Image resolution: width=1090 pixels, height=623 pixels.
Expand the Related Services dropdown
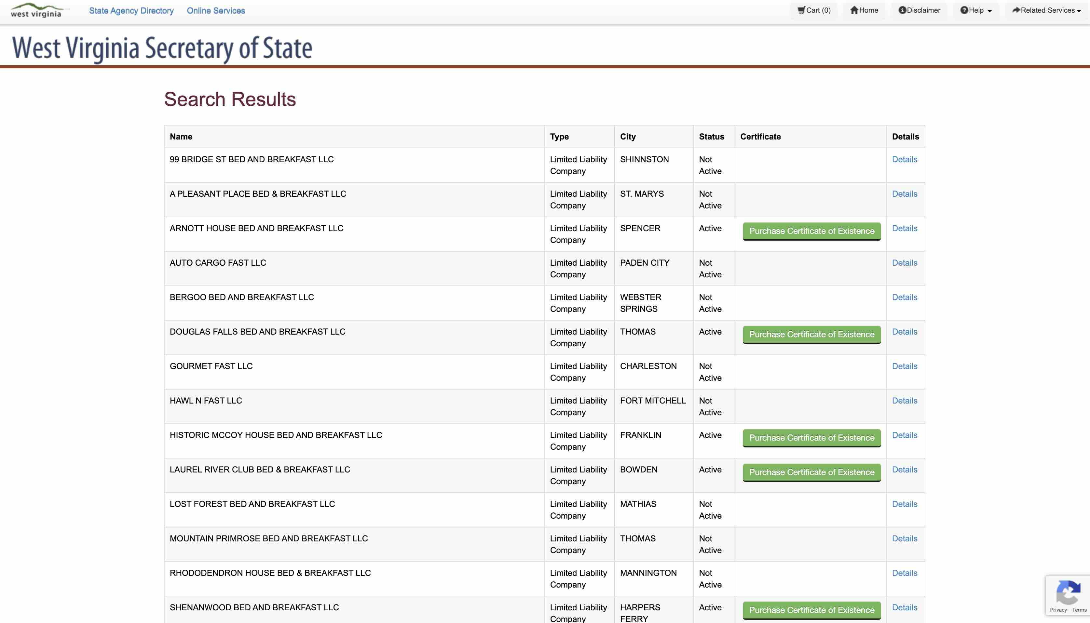click(1046, 10)
